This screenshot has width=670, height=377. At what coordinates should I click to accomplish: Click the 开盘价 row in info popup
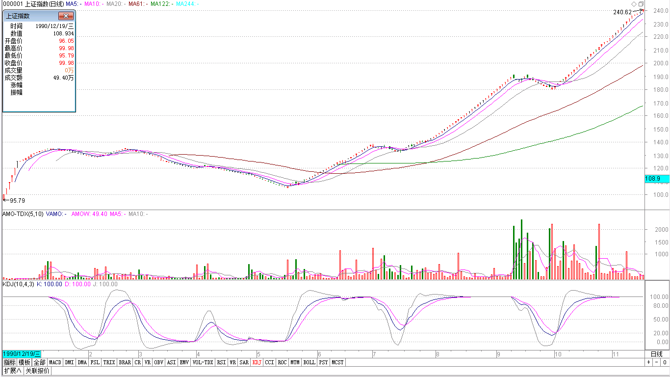click(39, 41)
